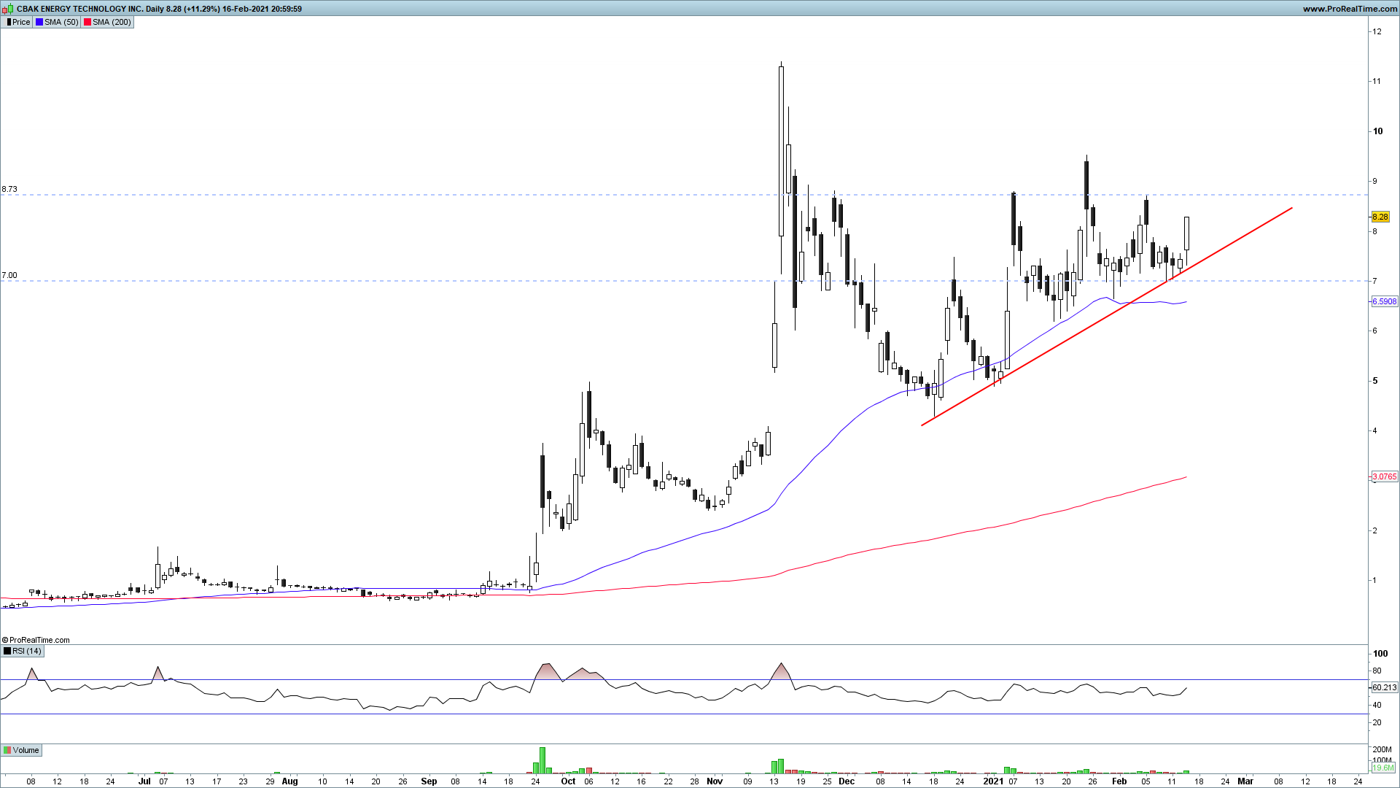Click the ©ProRealTime.com watermark text
The image size is (1400, 788).
tap(36, 640)
